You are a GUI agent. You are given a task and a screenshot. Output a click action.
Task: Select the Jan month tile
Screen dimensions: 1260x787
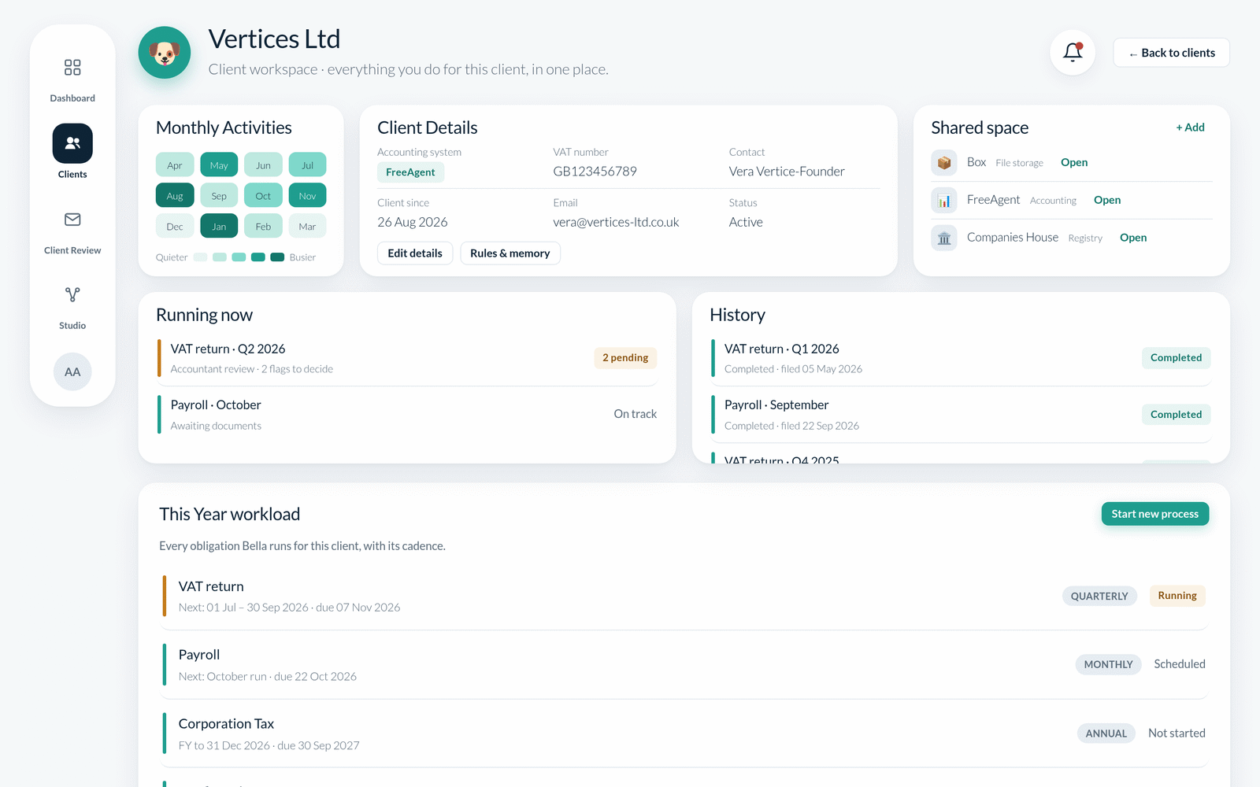219,227
